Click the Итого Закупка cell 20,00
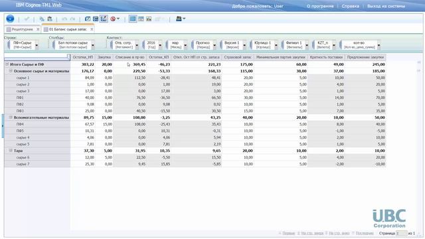This screenshot has height=239, width=425. [104, 64]
